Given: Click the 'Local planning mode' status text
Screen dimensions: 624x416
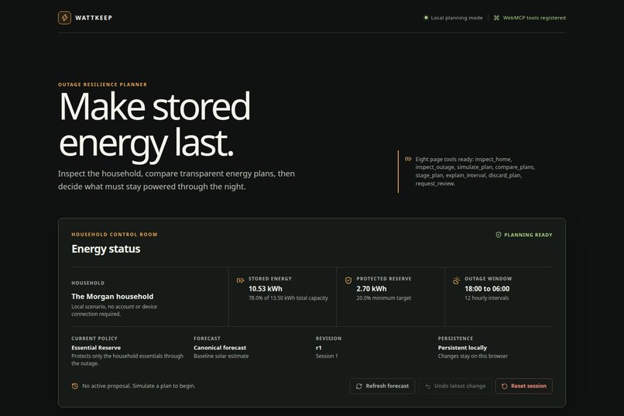Looking at the screenshot, I should (x=457, y=18).
